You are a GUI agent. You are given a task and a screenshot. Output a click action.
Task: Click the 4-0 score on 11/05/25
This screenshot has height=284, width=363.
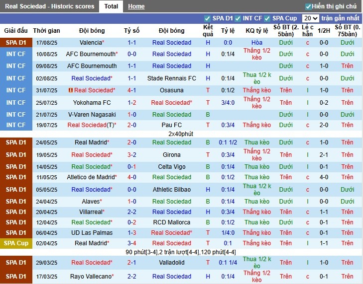132,177
